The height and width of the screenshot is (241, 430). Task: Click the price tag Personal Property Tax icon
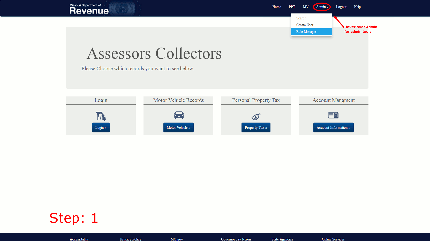click(x=256, y=116)
